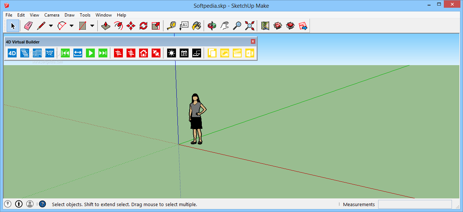Select the Eraser tool
The height and width of the screenshot is (212, 463).
pyautogui.click(x=28, y=26)
